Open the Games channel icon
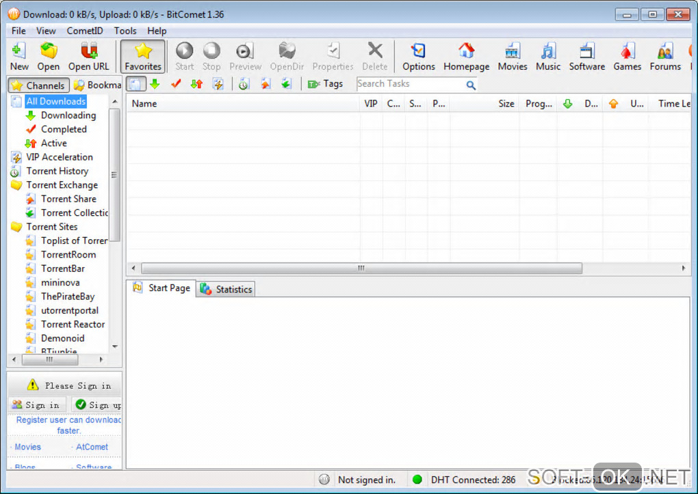Image resolution: width=698 pixels, height=494 pixels. click(x=628, y=57)
